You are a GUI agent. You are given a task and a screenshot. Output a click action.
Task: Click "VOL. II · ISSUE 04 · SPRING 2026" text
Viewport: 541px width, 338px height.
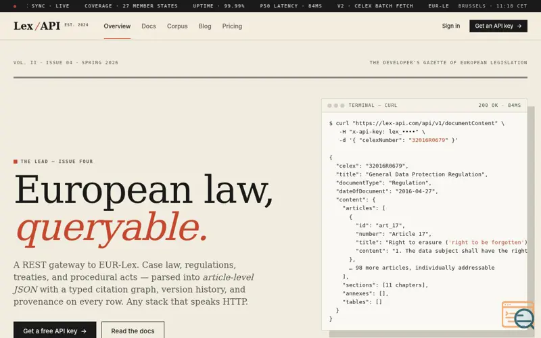[x=66, y=62]
